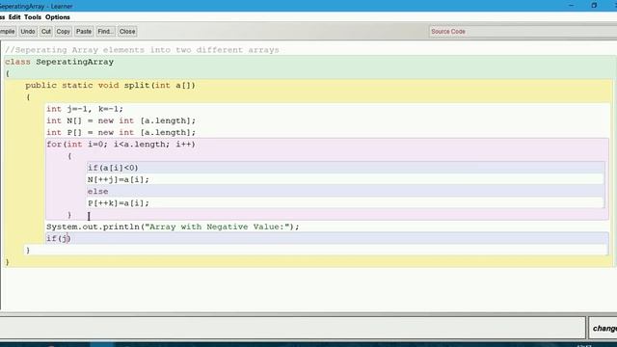
Task: Click the line 'P[++k]=a[i];'
Action: pyautogui.click(x=119, y=203)
